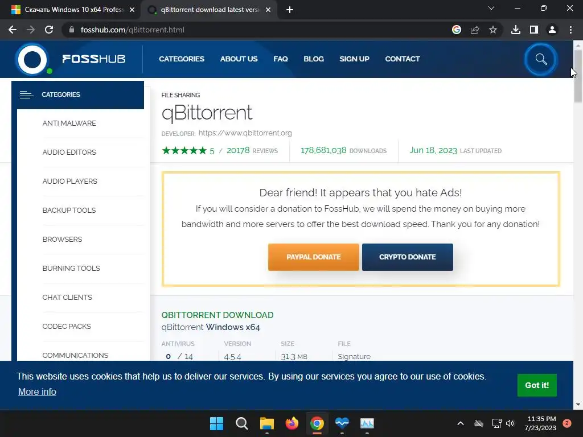Open notification center badge

coord(567,423)
